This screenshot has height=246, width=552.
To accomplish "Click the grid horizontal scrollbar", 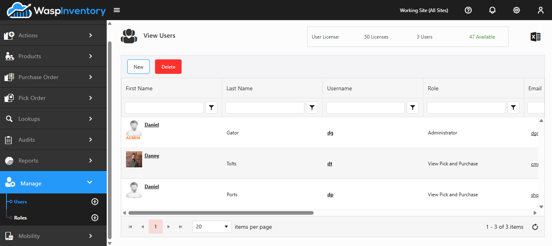I will pyautogui.click(x=221, y=213).
